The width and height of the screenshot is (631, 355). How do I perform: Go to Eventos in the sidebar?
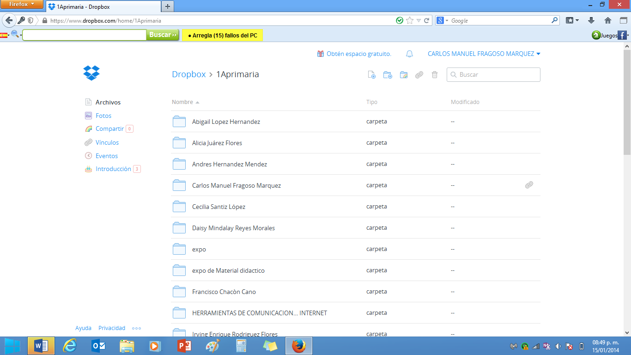tap(107, 156)
